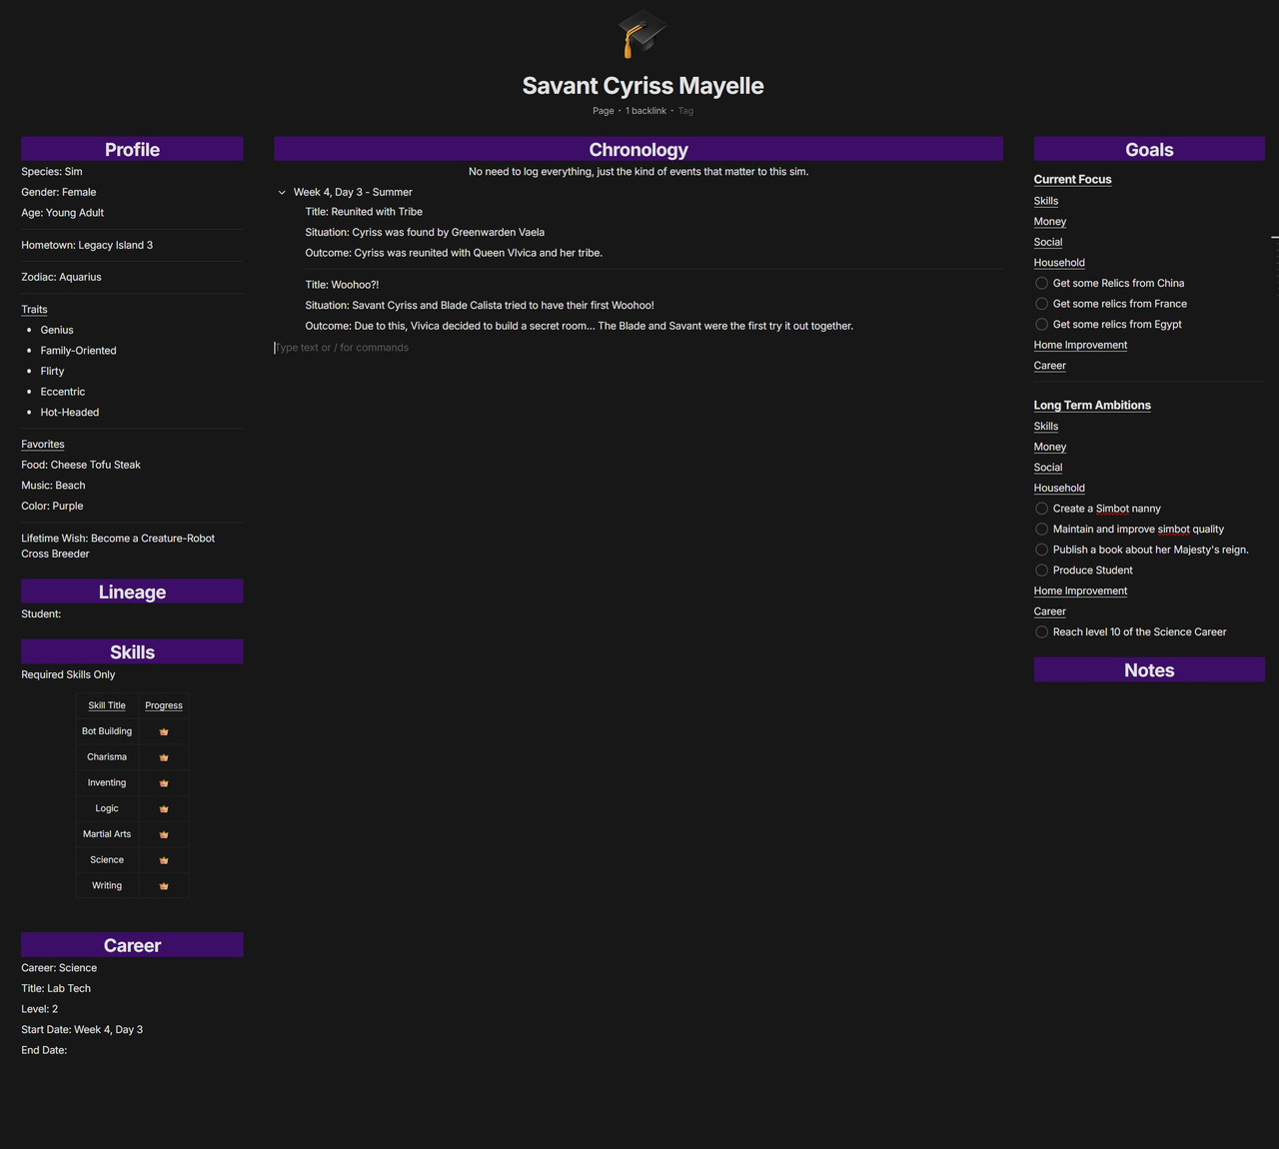Click the Science progress crown icon
The width and height of the screenshot is (1279, 1149).
(x=164, y=860)
